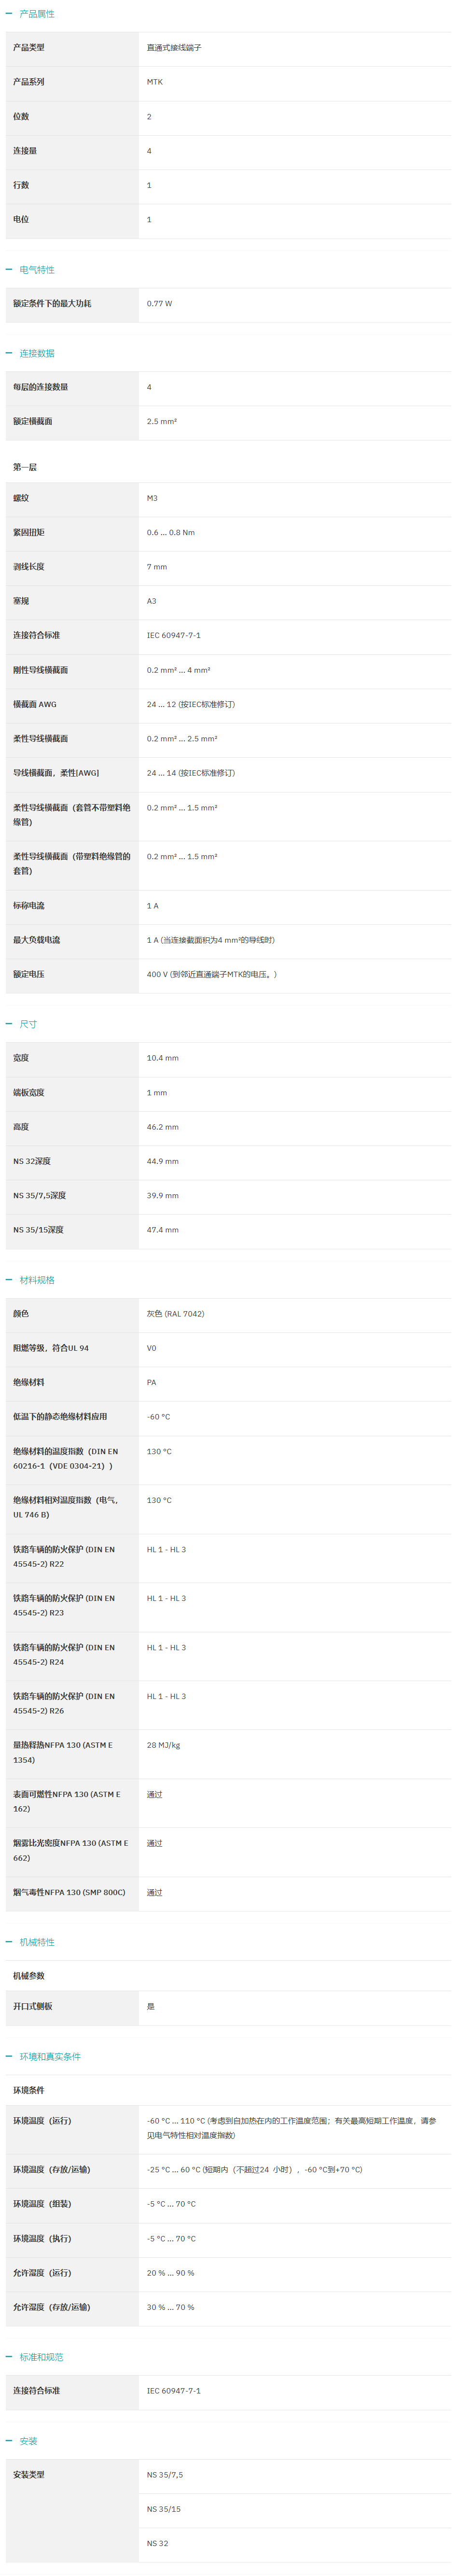
Task: Select IEC 60947-7-1 in the 标准和规范 section
Action: click(174, 2391)
